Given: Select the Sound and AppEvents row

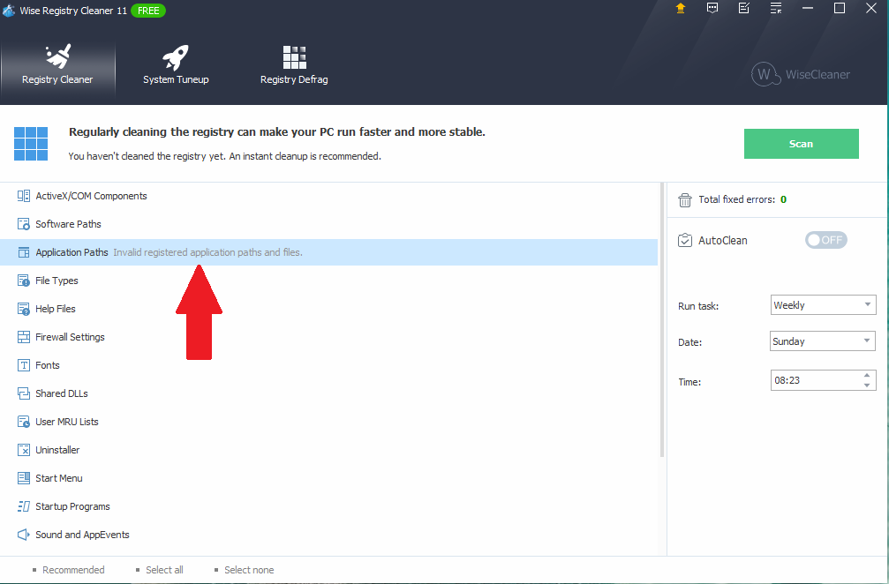Looking at the screenshot, I should 328,535.
